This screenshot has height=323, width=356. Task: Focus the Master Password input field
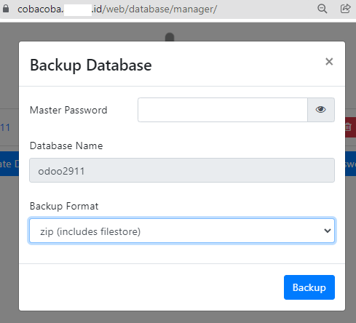point(223,110)
